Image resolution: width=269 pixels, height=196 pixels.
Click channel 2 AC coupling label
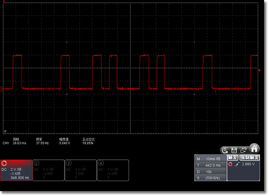pos(36,170)
